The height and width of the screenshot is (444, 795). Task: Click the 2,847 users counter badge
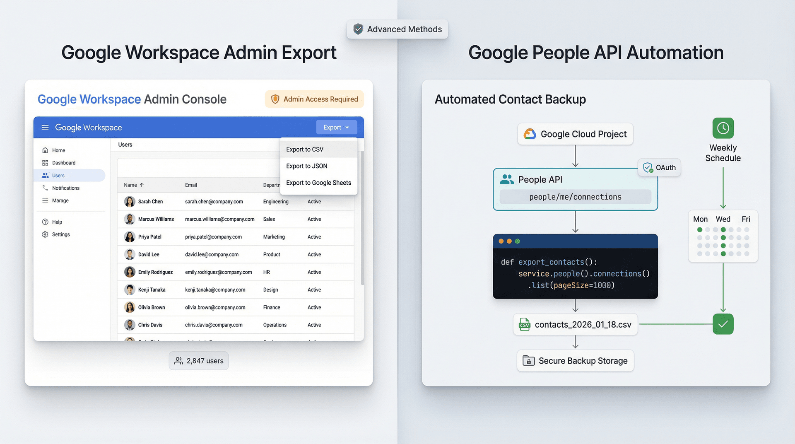pyautogui.click(x=198, y=360)
